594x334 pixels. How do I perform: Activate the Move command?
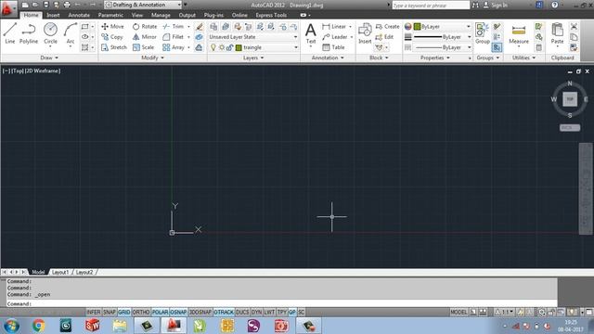point(112,27)
